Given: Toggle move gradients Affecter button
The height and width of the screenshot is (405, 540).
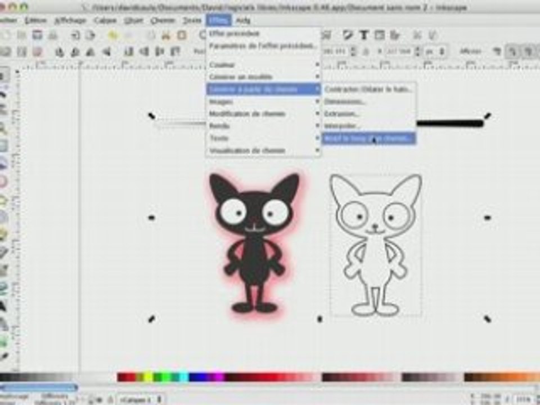Looking at the screenshot, I should pyautogui.click(x=529, y=52).
